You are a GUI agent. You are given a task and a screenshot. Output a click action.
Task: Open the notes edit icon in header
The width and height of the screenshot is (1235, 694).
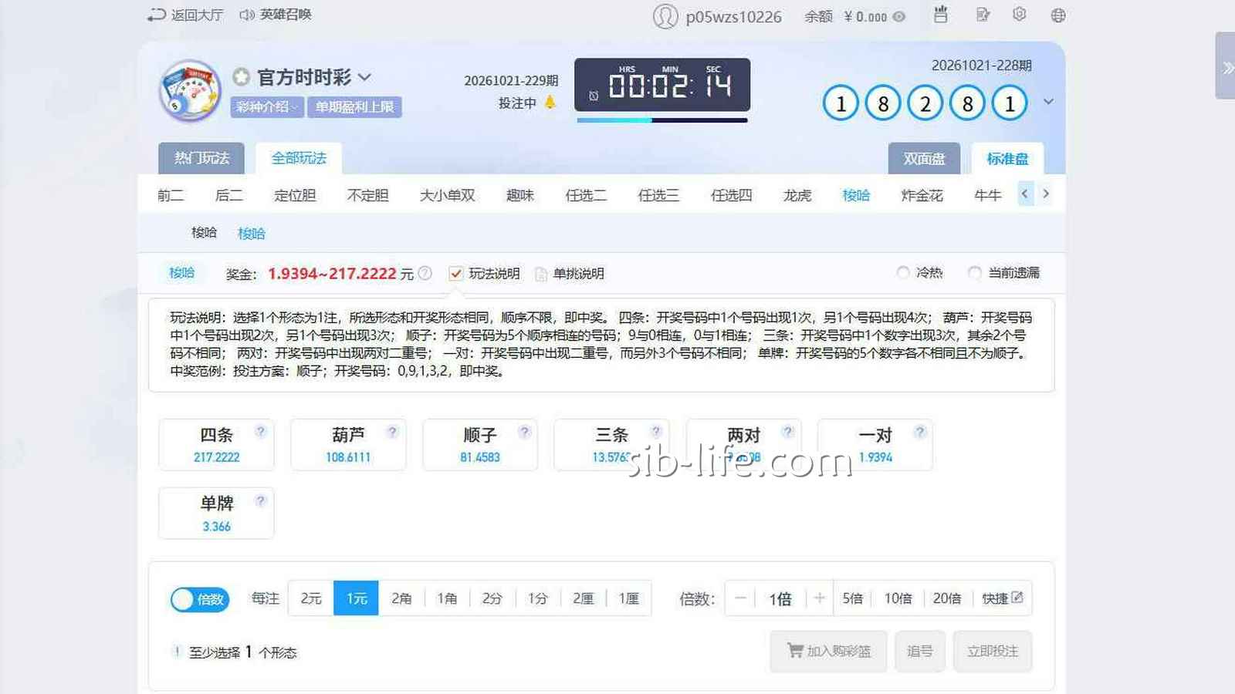[983, 15]
